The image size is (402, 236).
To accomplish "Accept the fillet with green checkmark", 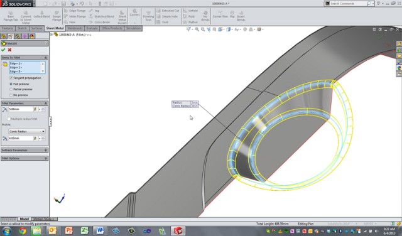I will pyautogui.click(x=3, y=50).
